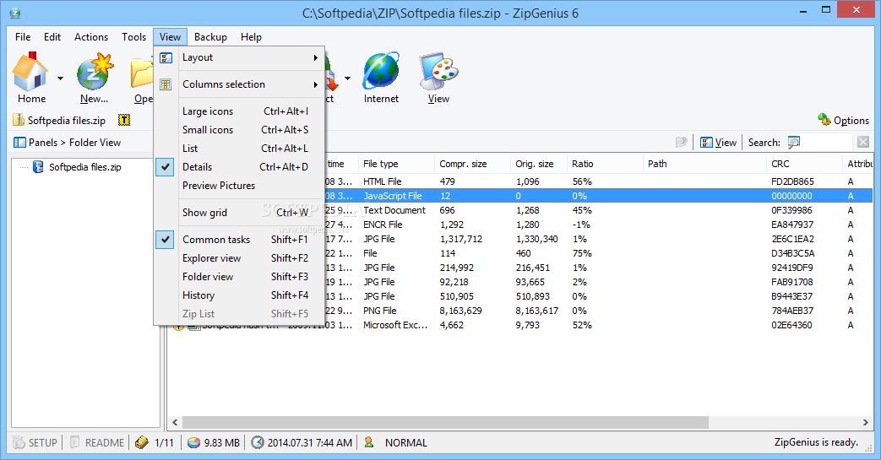
Task: Open the Tools menu
Action: [133, 36]
